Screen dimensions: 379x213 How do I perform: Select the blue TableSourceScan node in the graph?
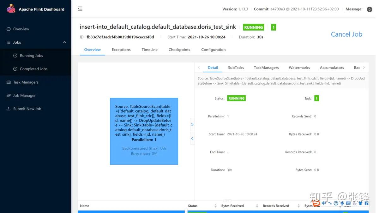click(144, 131)
